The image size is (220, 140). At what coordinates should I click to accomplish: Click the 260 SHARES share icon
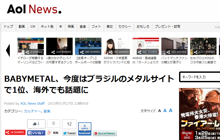point(82,52)
